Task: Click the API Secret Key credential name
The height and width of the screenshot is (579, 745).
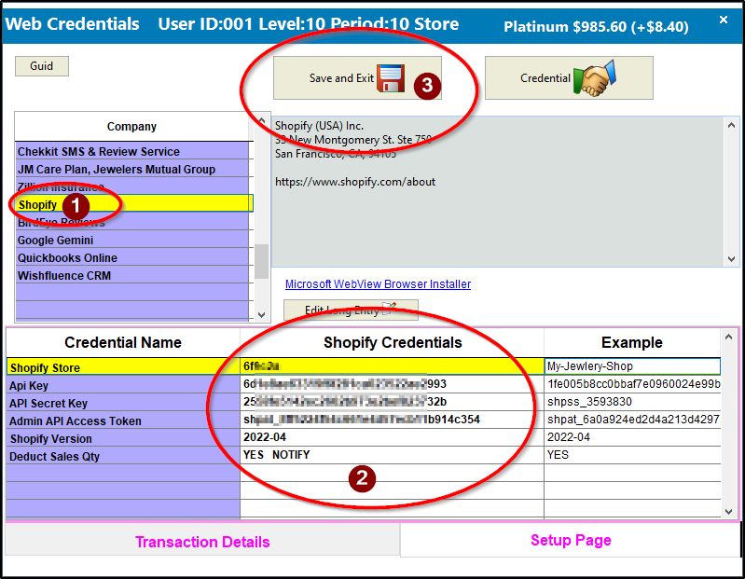Action: click(123, 404)
